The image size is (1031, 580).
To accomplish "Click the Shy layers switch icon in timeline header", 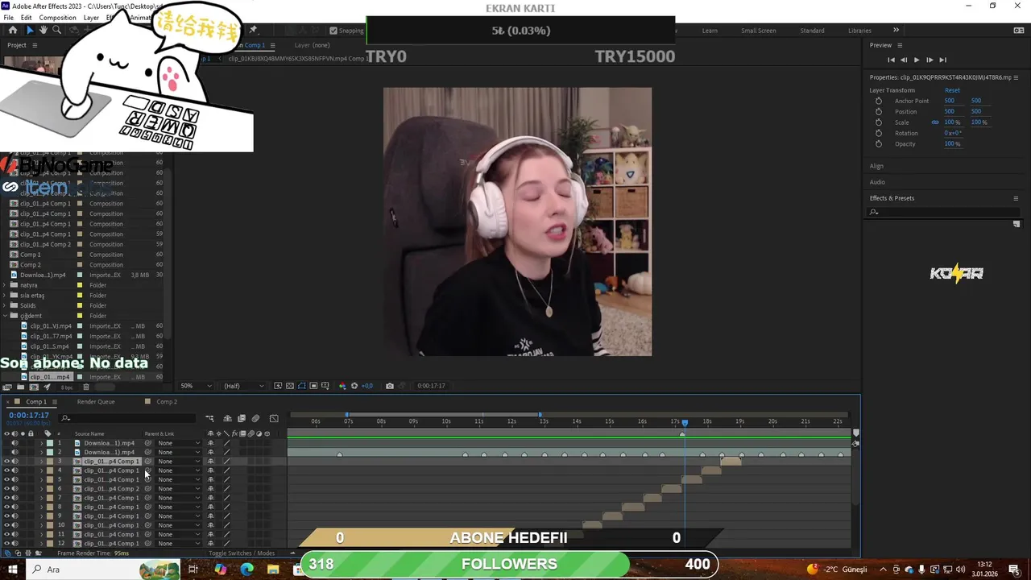I will pos(227,419).
